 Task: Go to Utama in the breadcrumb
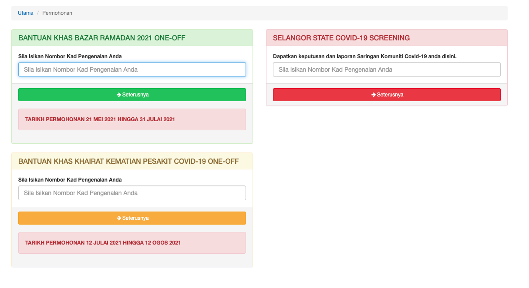(x=25, y=13)
